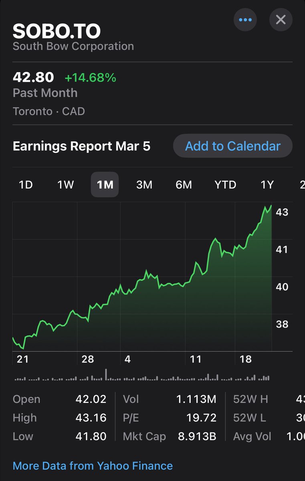Tap the 52W L label
Screen dimensions: 305x481
coord(249,418)
